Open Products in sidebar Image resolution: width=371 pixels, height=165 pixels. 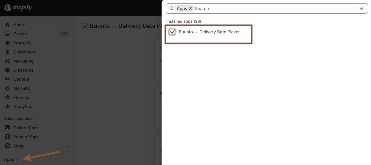[x=22, y=43]
